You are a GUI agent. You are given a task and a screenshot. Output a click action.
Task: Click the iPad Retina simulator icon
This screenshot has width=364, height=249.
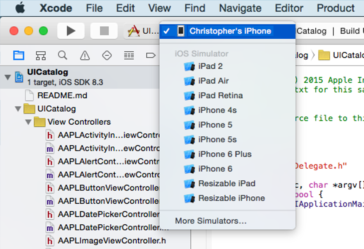click(x=189, y=95)
